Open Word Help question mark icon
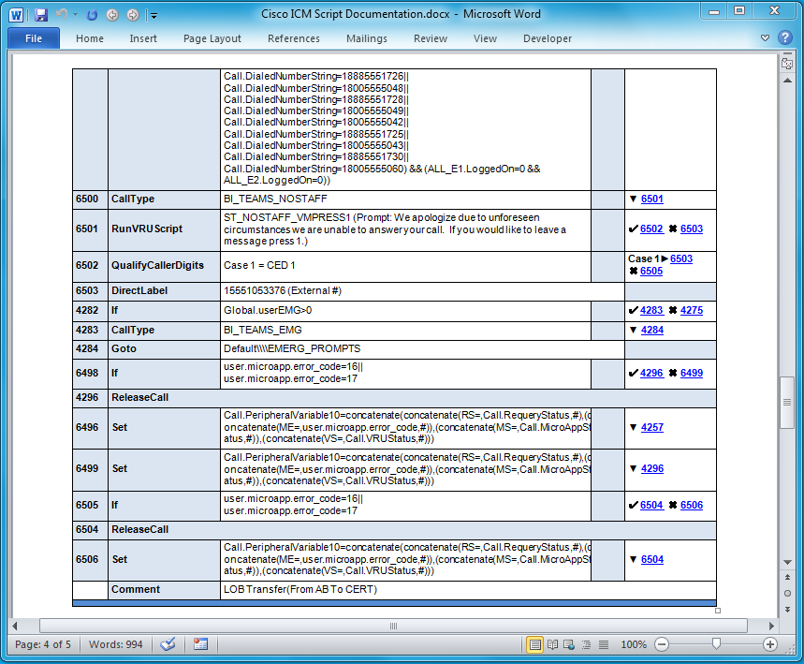The image size is (804, 664). (784, 37)
